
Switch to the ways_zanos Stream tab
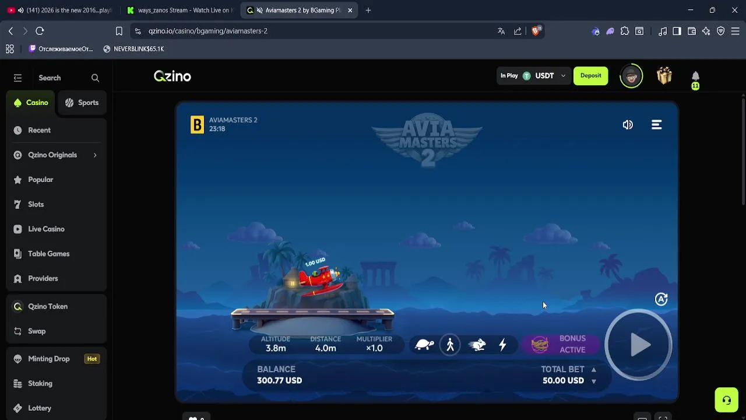coord(180,10)
